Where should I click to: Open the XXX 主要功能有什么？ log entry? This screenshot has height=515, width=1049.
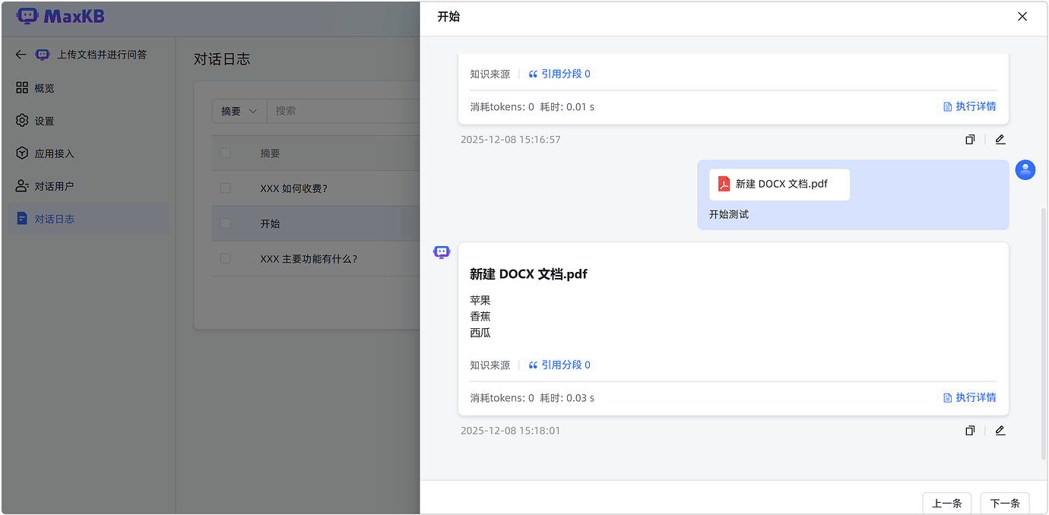coord(309,259)
